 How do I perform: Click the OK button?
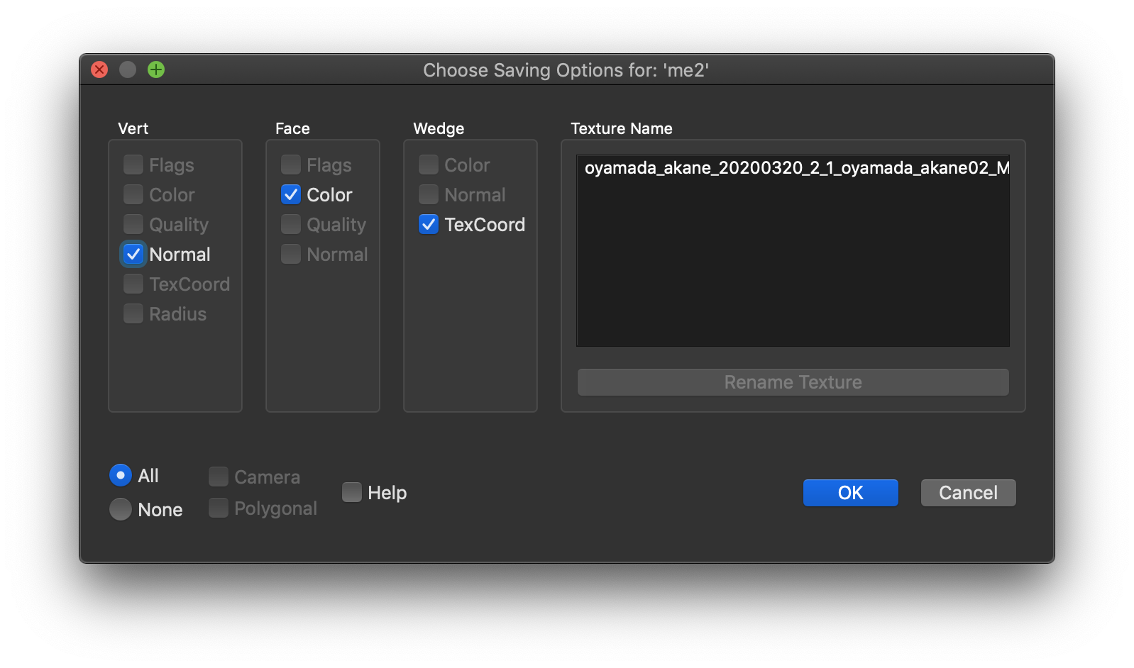(850, 493)
